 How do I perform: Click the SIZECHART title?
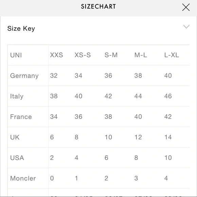[98, 6]
